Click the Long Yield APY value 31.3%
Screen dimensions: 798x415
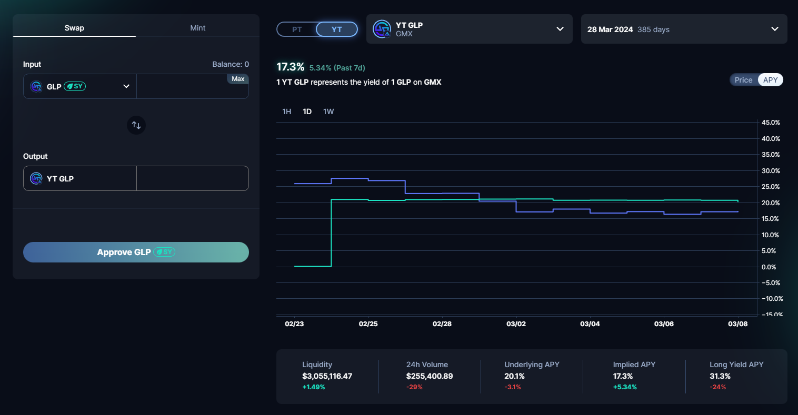click(720, 376)
